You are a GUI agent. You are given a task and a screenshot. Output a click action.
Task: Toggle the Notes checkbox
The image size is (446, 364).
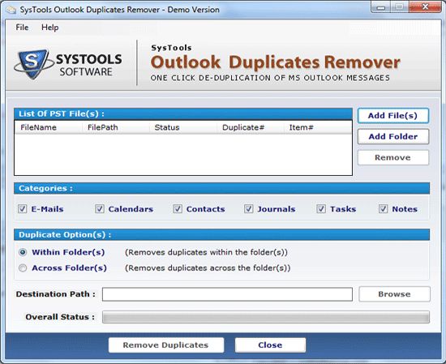click(x=383, y=209)
